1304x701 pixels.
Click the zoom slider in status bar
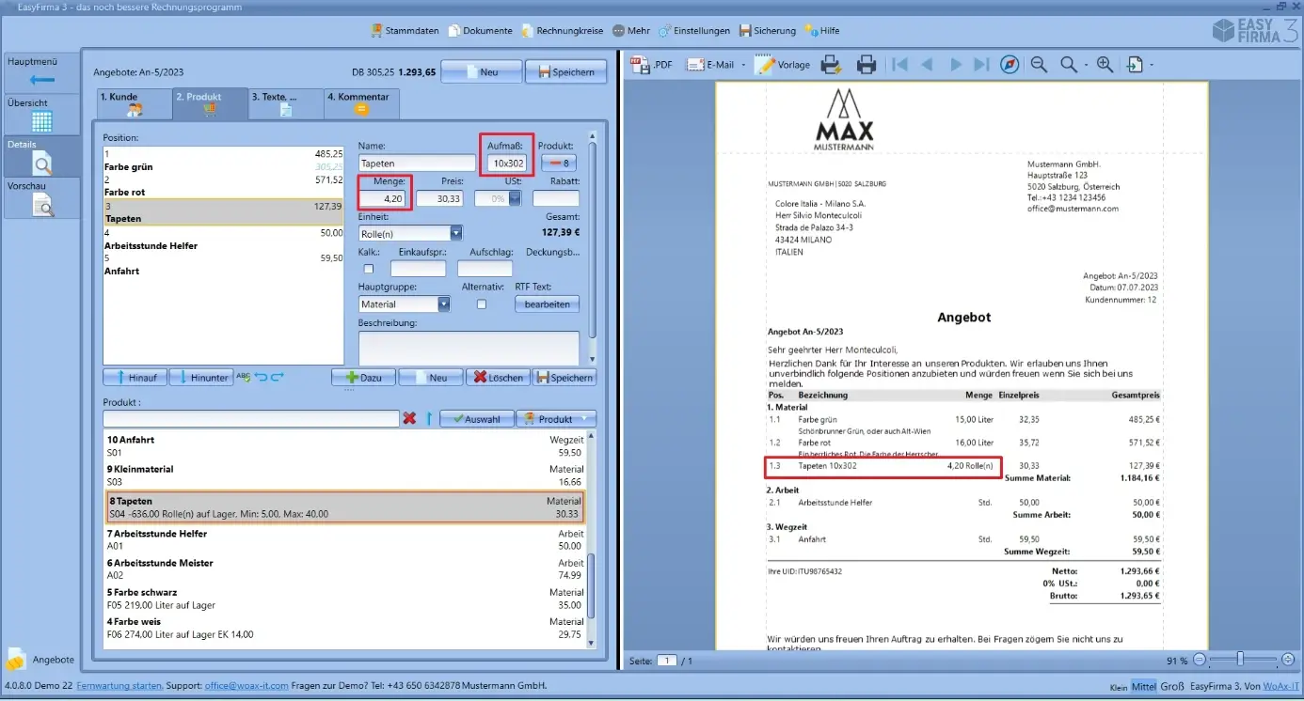(x=1241, y=660)
